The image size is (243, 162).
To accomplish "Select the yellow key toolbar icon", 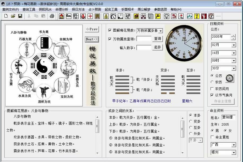I will tap(197, 16).
